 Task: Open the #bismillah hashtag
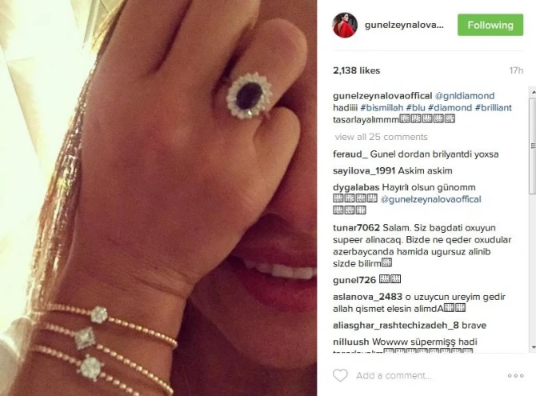pos(382,108)
